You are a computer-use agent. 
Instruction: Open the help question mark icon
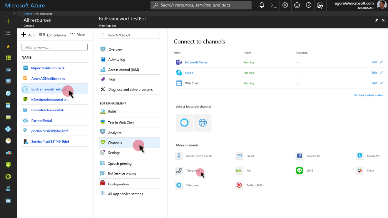pos(309,5)
